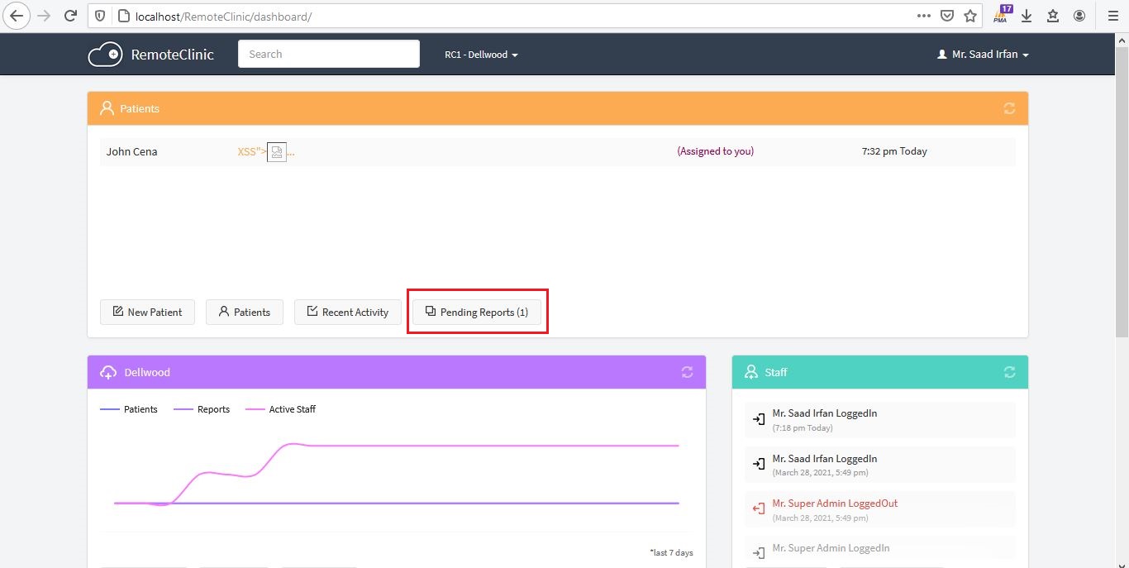Viewport: 1129px width, 568px height.
Task: Click the Pocket save icon
Action: coord(947,16)
